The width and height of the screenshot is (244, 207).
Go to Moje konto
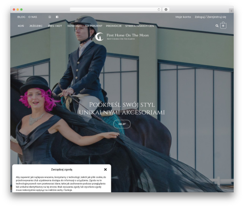click(183, 17)
